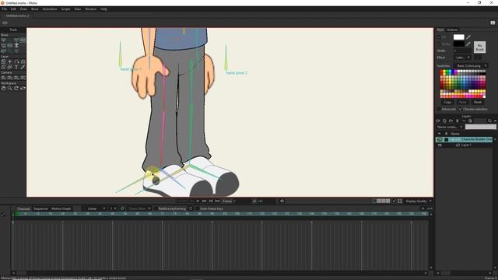
Task: Click the Reset style button
Action: [x=478, y=102]
